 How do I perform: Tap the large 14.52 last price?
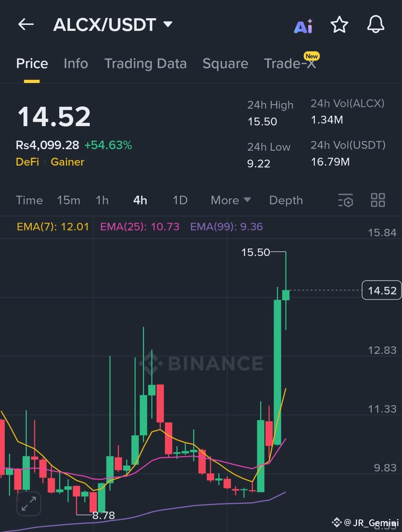pos(54,116)
